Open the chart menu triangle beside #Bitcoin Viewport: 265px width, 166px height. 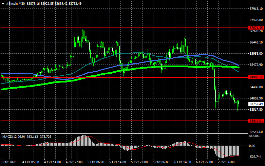click(x=3, y=4)
